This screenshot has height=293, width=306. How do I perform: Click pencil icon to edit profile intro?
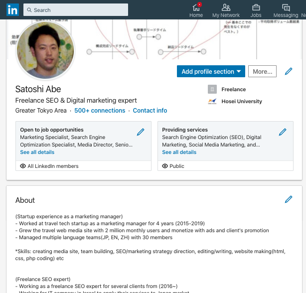(x=289, y=72)
